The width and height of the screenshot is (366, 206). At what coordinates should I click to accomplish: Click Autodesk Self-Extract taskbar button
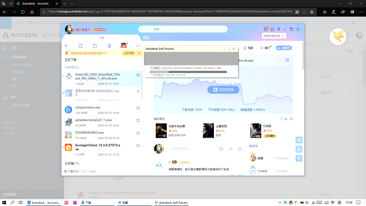pos(171,203)
